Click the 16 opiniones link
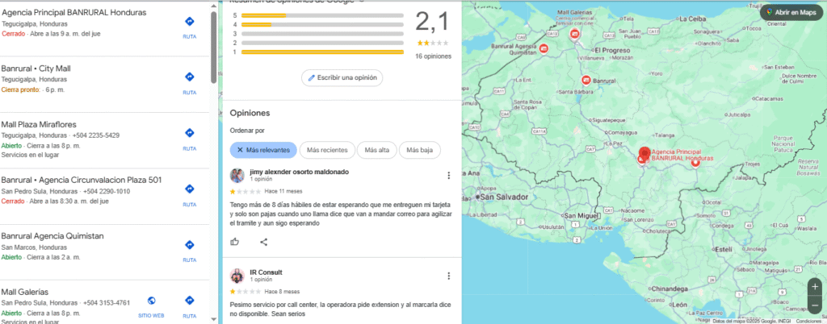Viewport: 827px width, 324px height. (433, 56)
